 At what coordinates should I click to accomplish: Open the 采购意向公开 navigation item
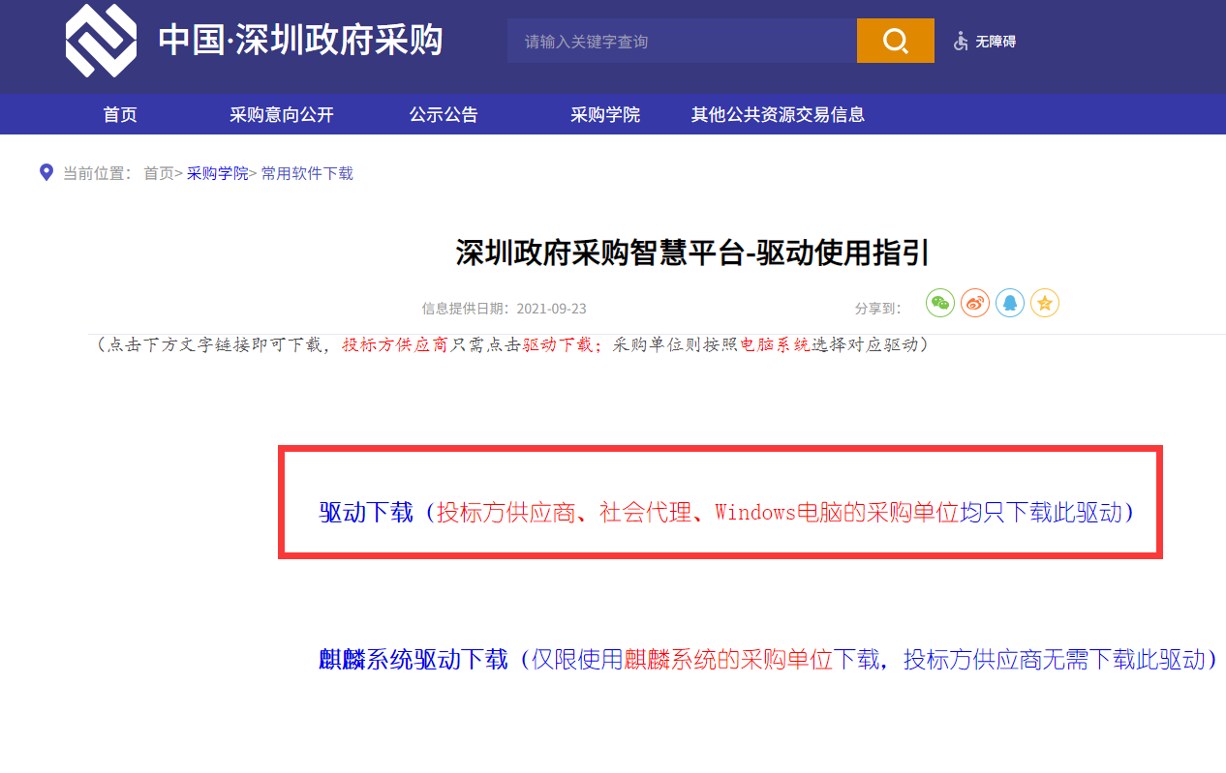click(x=281, y=114)
